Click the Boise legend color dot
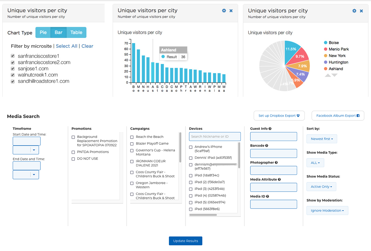The height and width of the screenshot is (251, 371). 326,43
